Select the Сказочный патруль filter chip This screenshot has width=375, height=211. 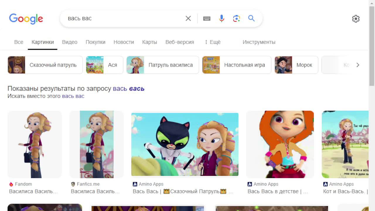point(45,65)
